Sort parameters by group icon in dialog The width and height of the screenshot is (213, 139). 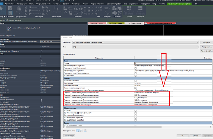[x=77, y=131]
